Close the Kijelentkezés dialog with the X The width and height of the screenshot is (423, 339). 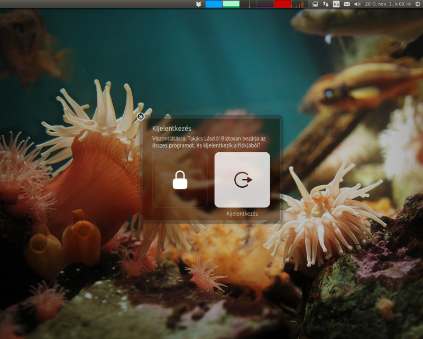141,116
